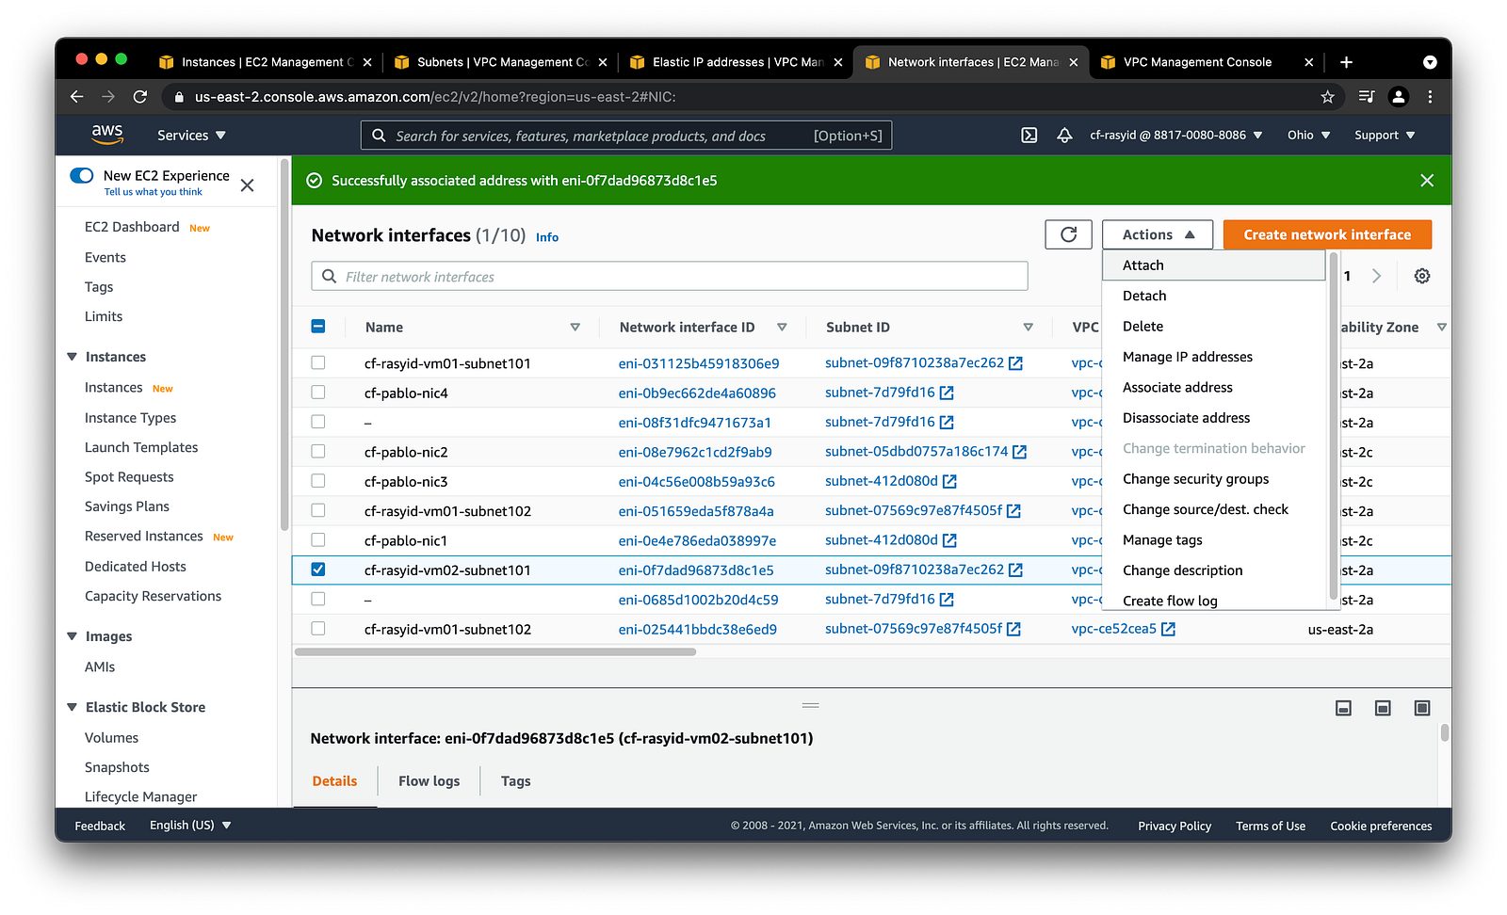The image size is (1507, 915).
Task: Open table preferences gear icon
Action: pos(1422,276)
